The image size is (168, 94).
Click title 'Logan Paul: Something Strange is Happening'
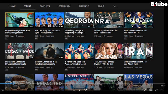click(x=15, y=63)
